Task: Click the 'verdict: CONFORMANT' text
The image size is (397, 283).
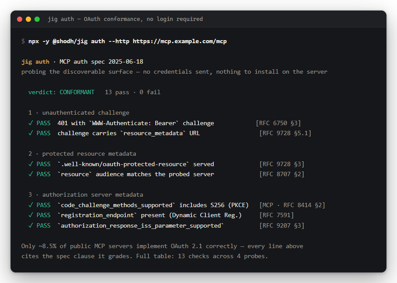Action: pyautogui.click(x=61, y=92)
